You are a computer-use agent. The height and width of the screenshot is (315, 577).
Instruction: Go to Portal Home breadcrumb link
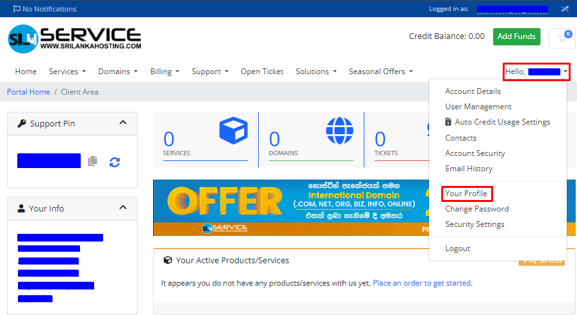coord(28,92)
